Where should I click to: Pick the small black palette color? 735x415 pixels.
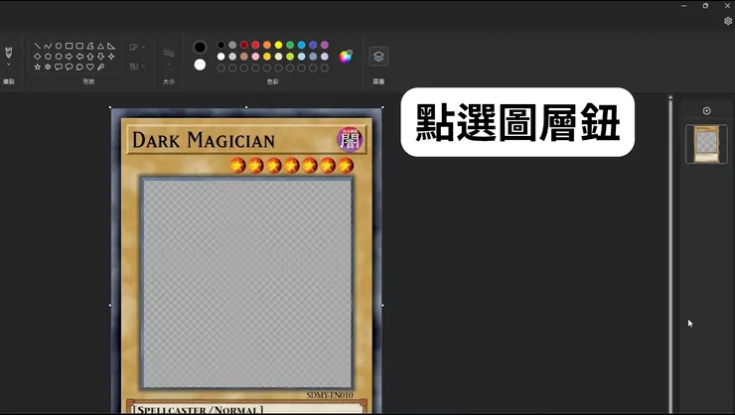(x=220, y=45)
